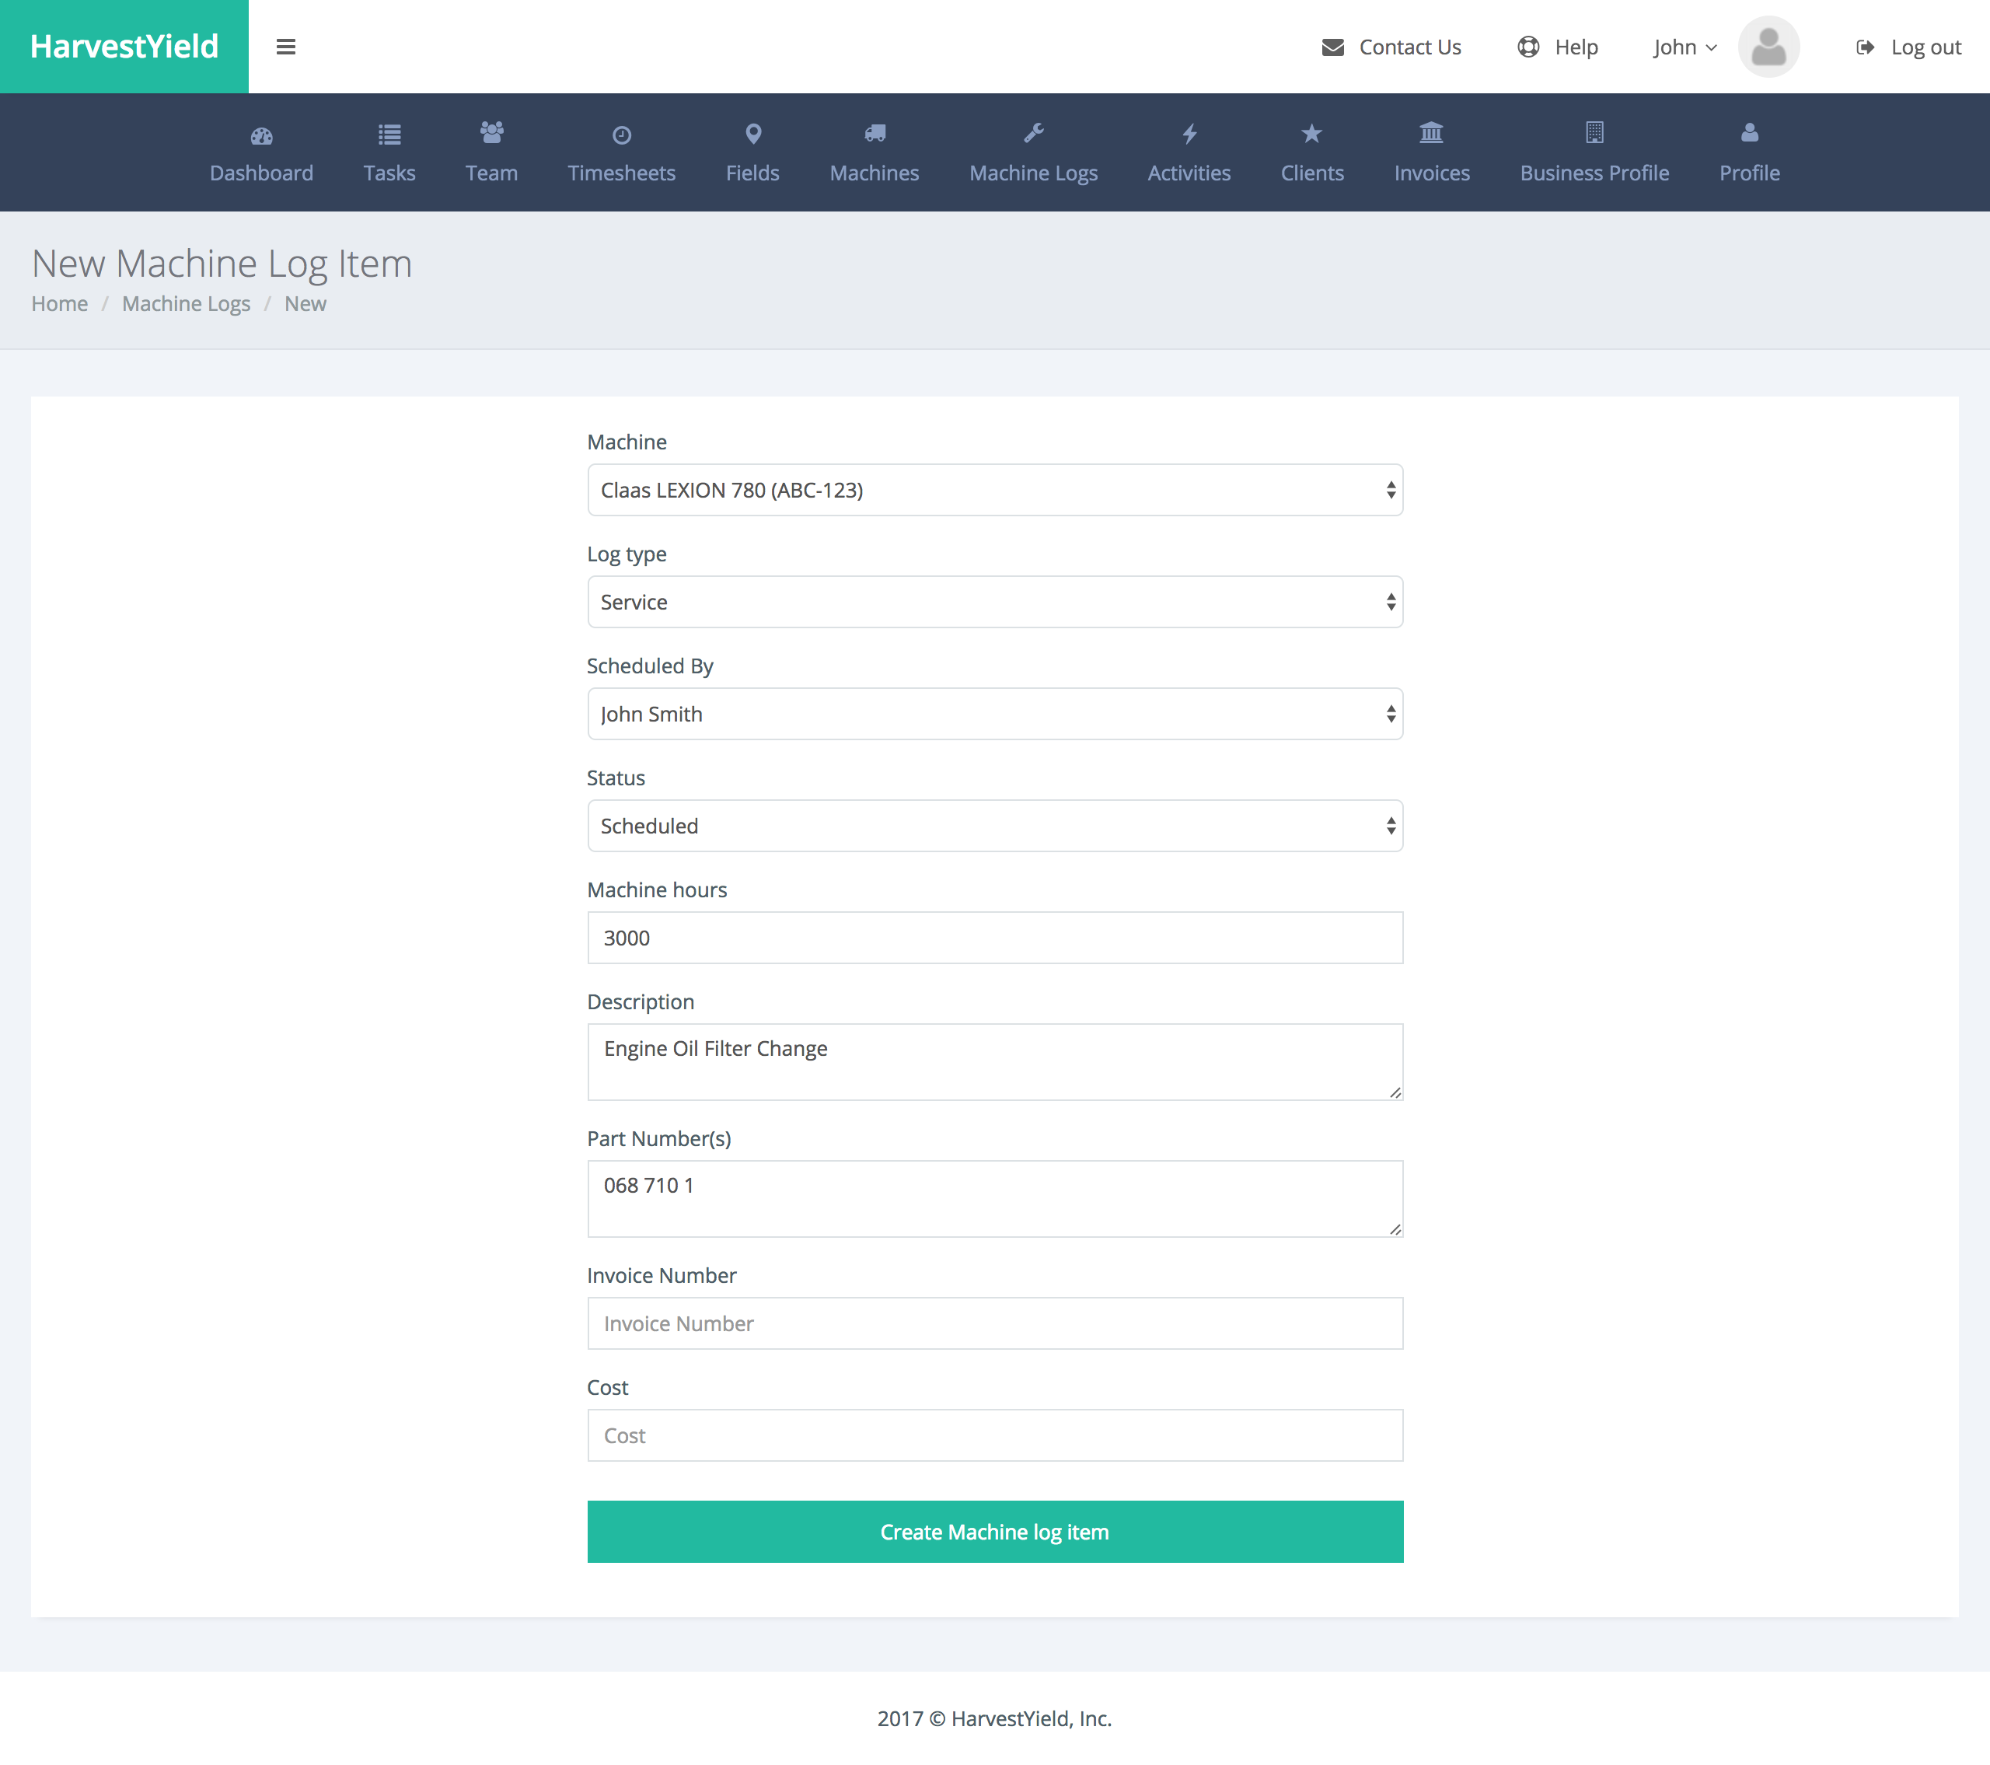
Task: Click the Invoice Number input field
Action: click(995, 1323)
